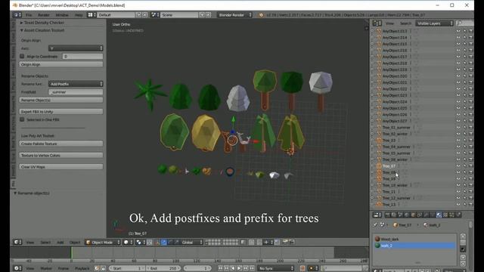This screenshot has height=272, width=484.
Task: Expand the Texel Density Checker panel
Action: (x=22, y=23)
